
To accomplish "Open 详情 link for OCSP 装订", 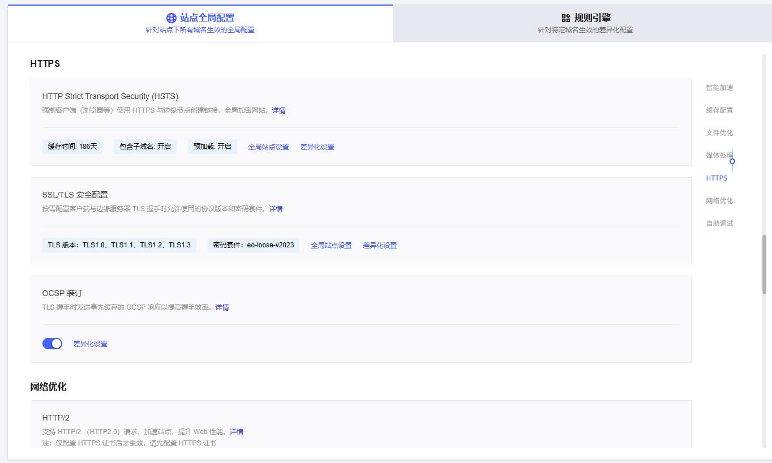I will (222, 307).
